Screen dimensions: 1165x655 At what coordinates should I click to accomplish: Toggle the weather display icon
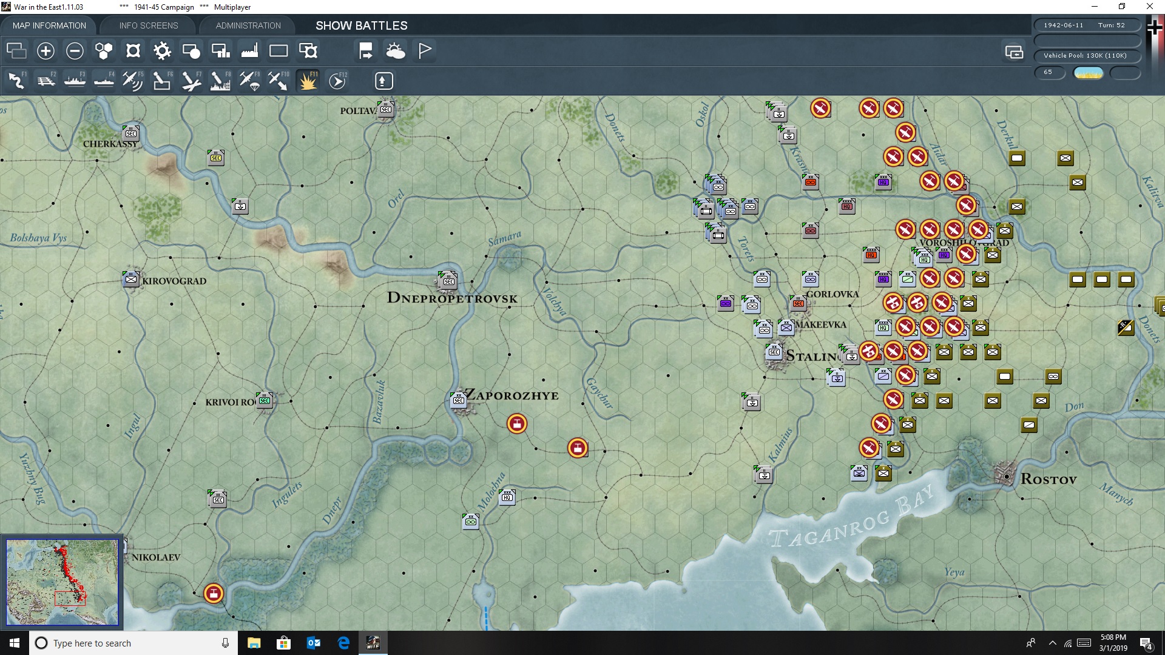coord(396,51)
